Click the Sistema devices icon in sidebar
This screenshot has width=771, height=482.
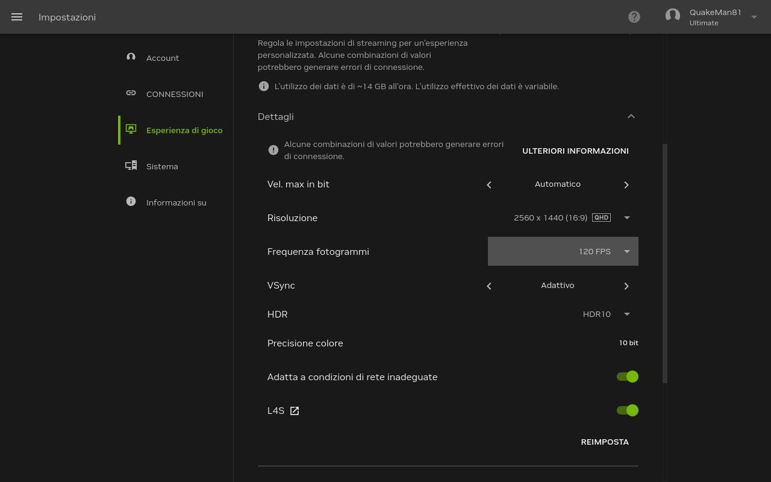click(131, 165)
